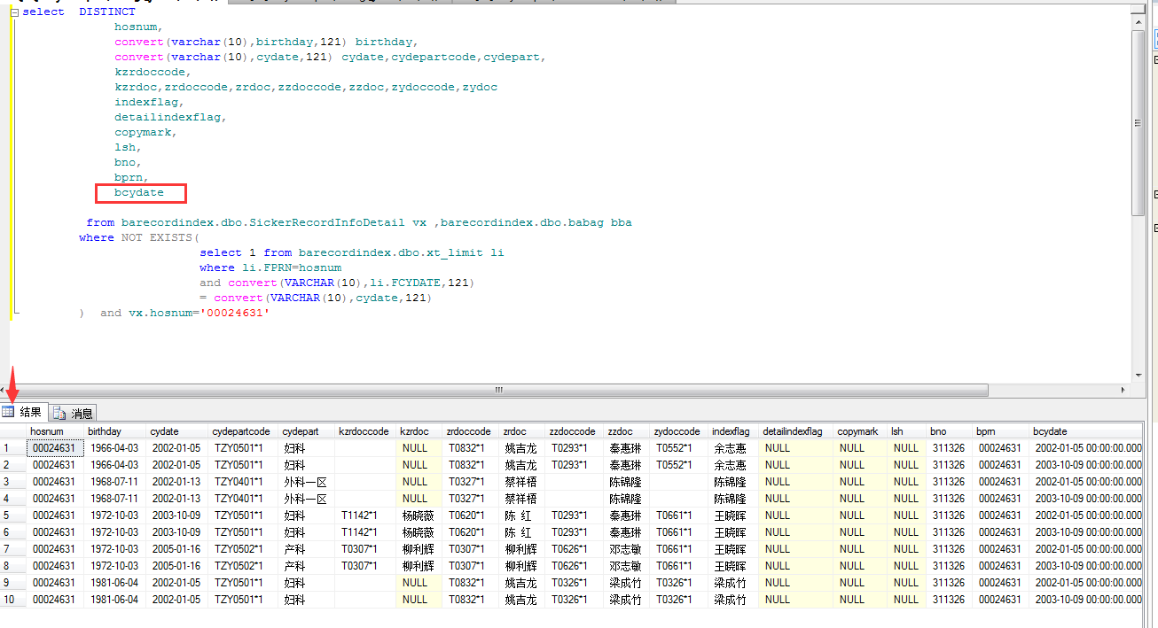Screen dimensions: 1158x628
Task: Select row 5 by its row number
Action: (x=12, y=516)
